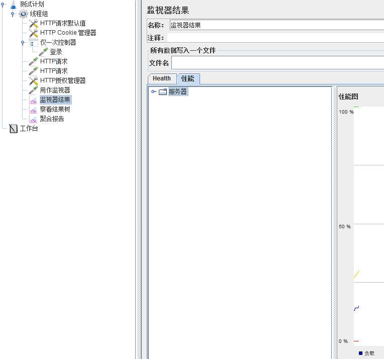Switch to the Health tab
Image resolution: width=384 pixels, height=359 pixels.
pyautogui.click(x=162, y=78)
